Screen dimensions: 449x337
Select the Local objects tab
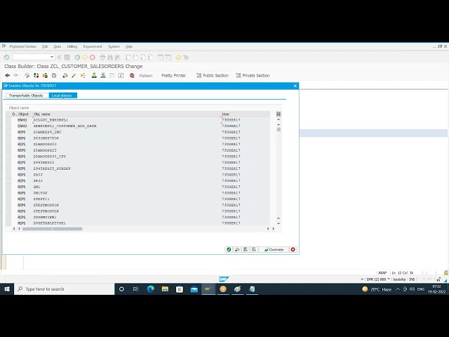[62, 95]
